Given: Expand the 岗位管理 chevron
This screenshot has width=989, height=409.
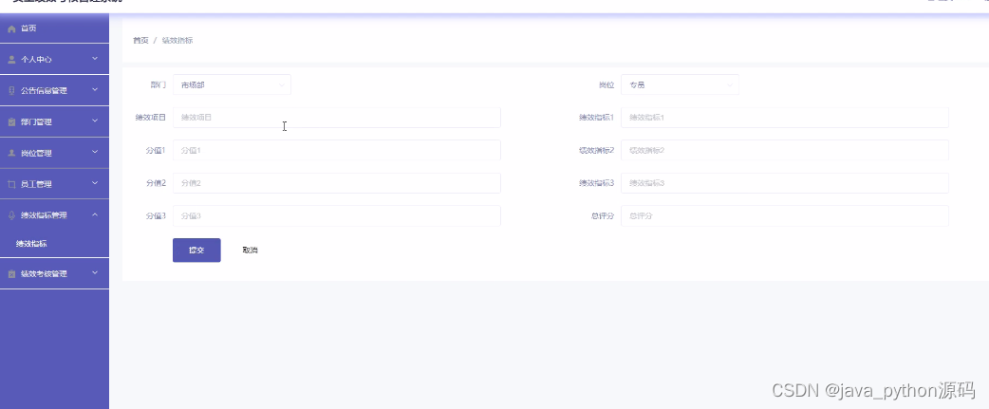Looking at the screenshot, I should tap(95, 152).
